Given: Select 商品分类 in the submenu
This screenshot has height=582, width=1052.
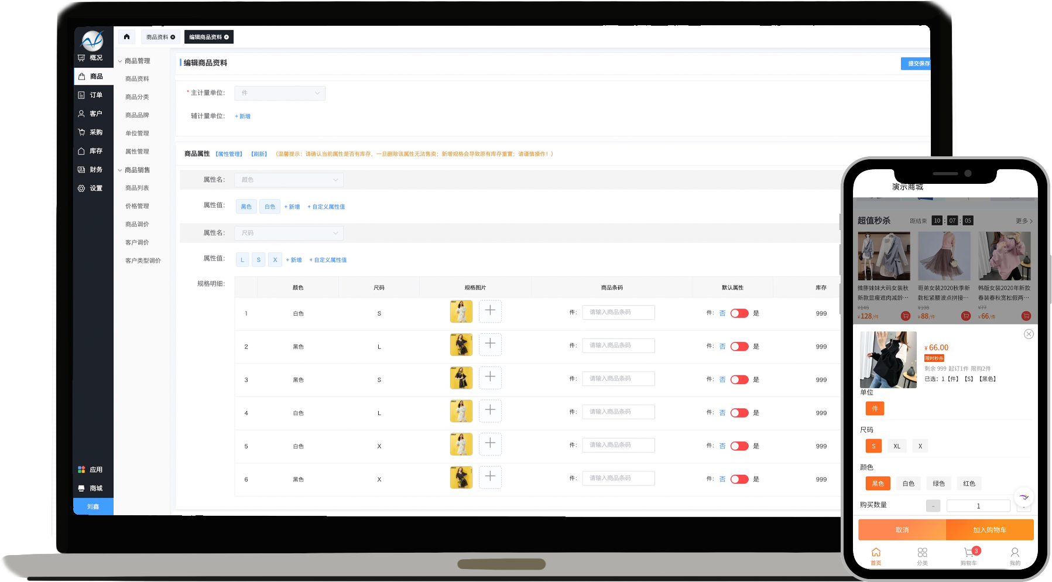Looking at the screenshot, I should (137, 97).
